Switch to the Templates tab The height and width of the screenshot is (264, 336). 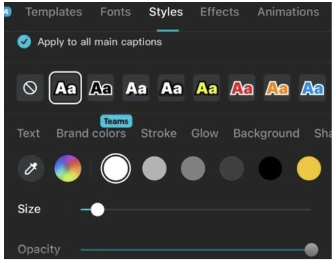pos(54,12)
